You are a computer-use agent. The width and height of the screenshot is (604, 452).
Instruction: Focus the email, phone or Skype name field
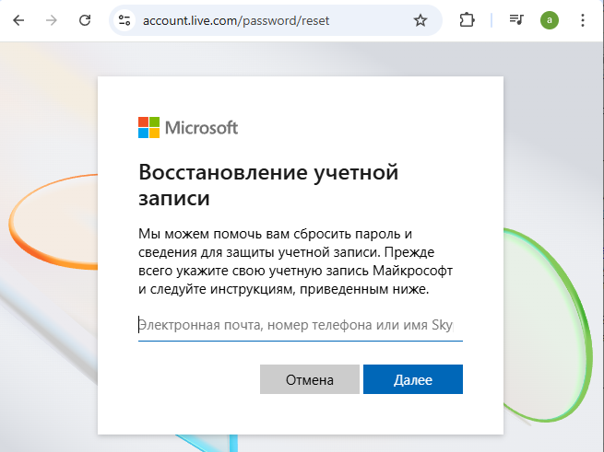coord(301,326)
